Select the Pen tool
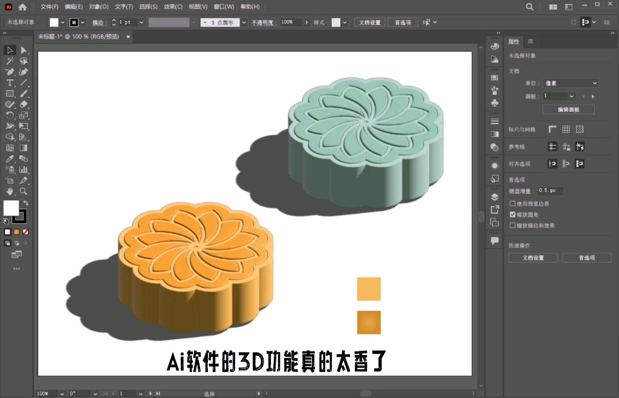Screen dimensions: 619x398 (x=10, y=72)
